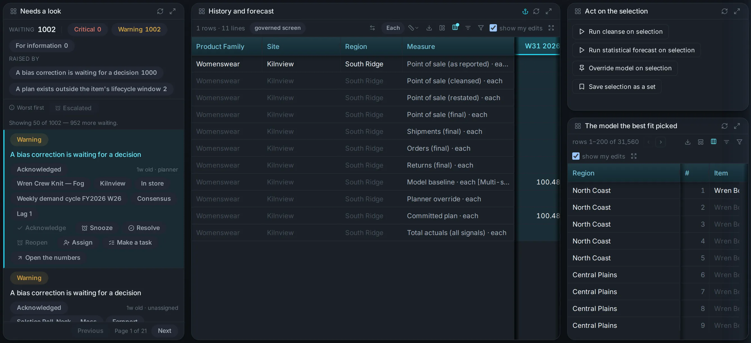751x343 pixels.
Task: Select the For information 0 chip
Action: pyautogui.click(x=42, y=46)
